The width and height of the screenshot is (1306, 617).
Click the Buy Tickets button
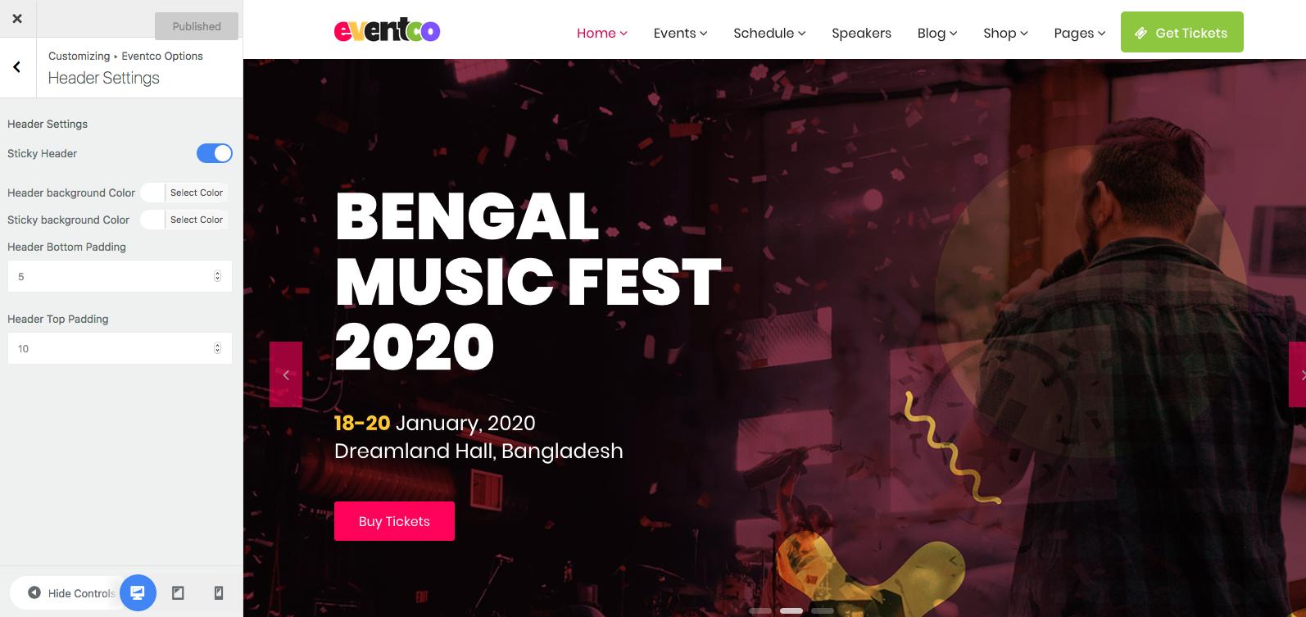pyautogui.click(x=394, y=521)
